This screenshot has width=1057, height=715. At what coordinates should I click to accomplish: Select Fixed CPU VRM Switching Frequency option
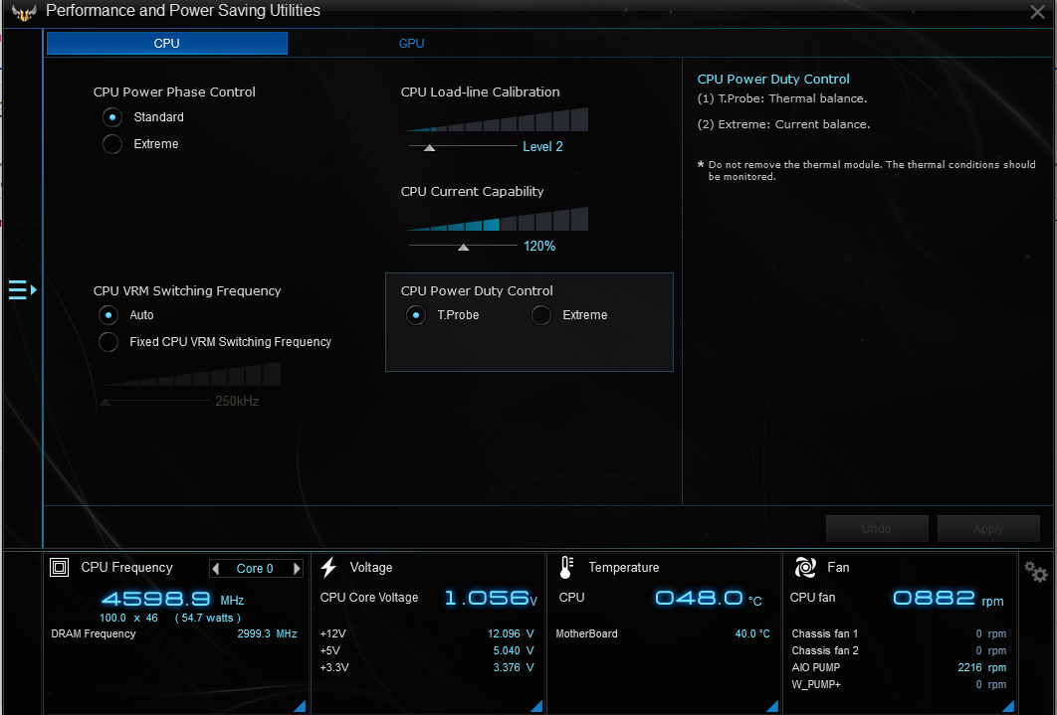[x=108, y=342]
